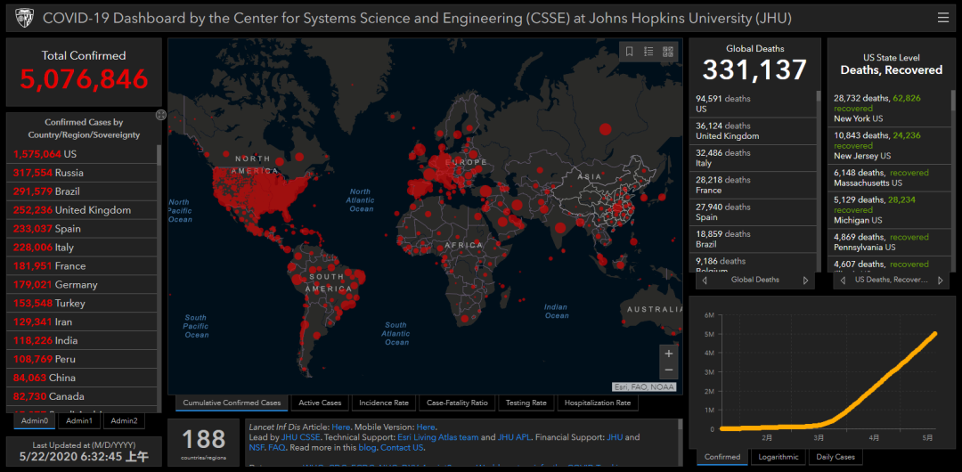Viewport: 962px width, 472px height.
Task: Select the 233,037 Spain row
Action: pyautogui.click(x=82, y=228)
